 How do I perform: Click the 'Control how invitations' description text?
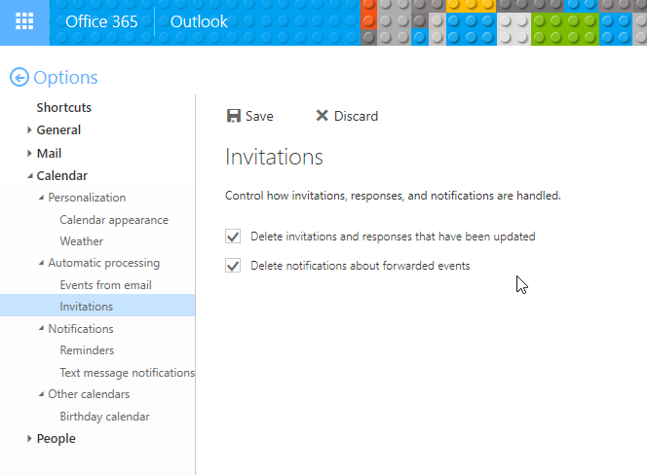coord(393,196)
